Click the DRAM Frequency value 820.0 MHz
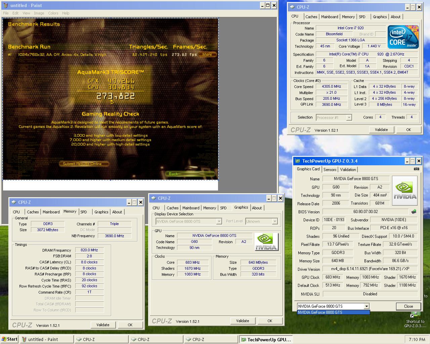 [89, 250]
